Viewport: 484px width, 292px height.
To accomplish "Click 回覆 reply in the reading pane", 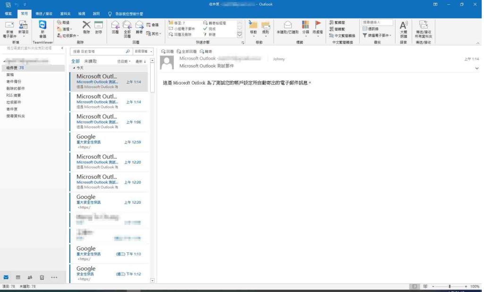I will 167,52.
